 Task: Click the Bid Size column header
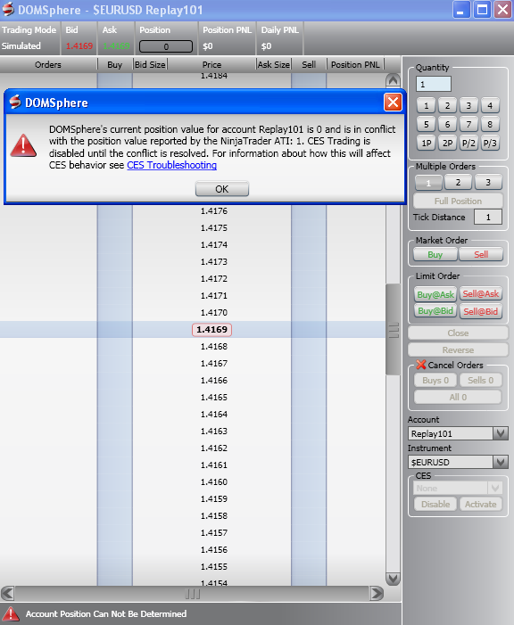point(150,64)
